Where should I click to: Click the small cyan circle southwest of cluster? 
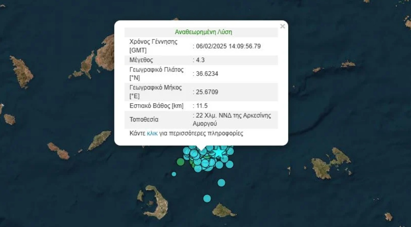click(x=174, y=174)
